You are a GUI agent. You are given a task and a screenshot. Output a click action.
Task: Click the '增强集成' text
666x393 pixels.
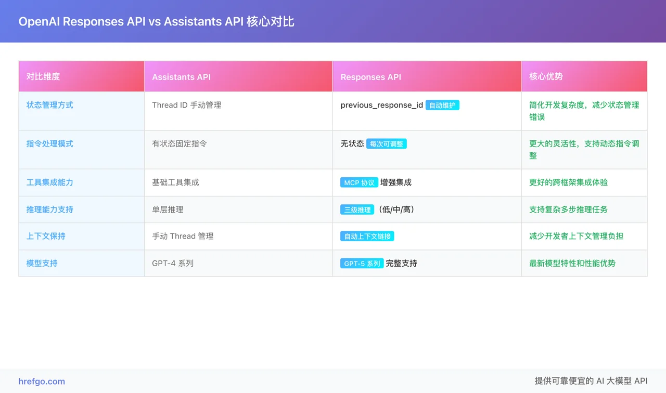(x=396, y=182)
